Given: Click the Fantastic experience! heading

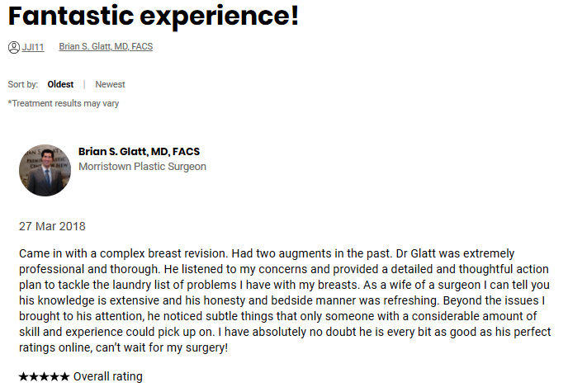Looking at the screenshot, I should (x=154, y=16).
